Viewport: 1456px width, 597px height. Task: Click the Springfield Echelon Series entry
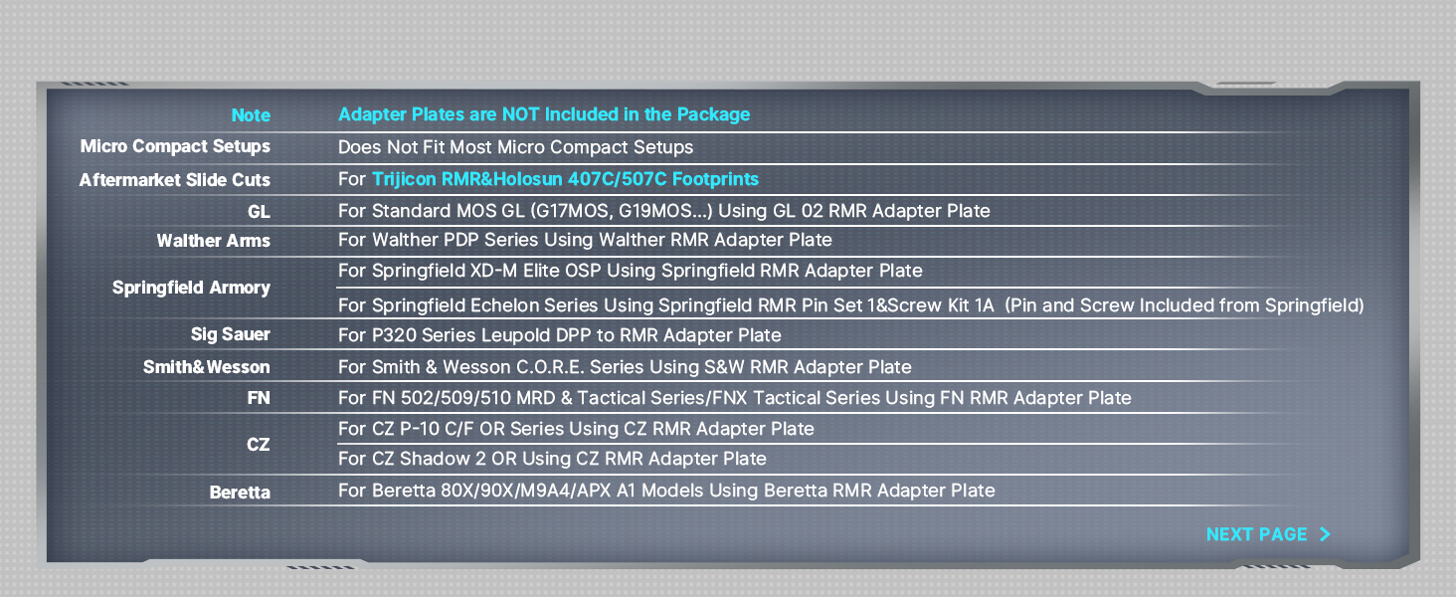pyautogui.click(x=850, y=305)
